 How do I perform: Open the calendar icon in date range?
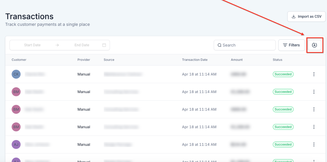pos(104,45)
